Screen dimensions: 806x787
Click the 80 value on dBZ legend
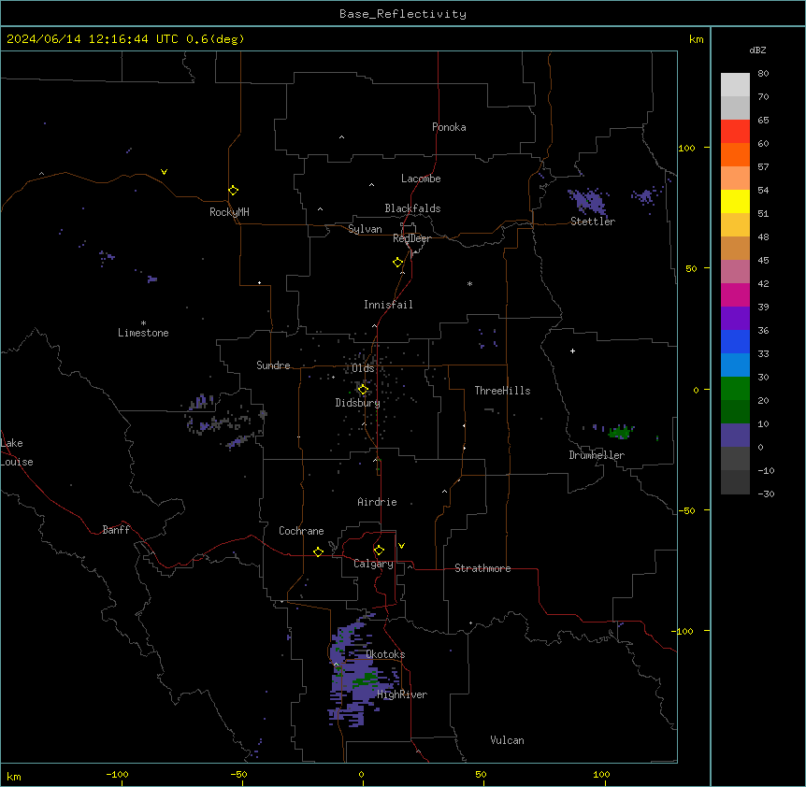click(763, 74)
